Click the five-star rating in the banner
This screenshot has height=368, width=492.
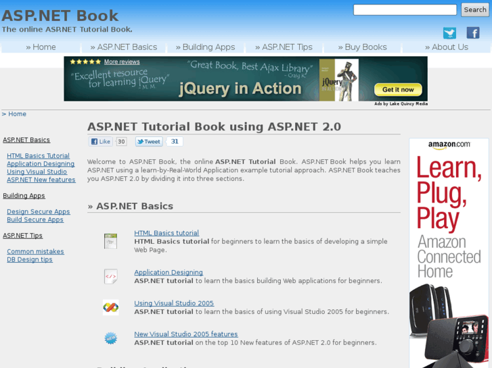(x=85, y=61)
